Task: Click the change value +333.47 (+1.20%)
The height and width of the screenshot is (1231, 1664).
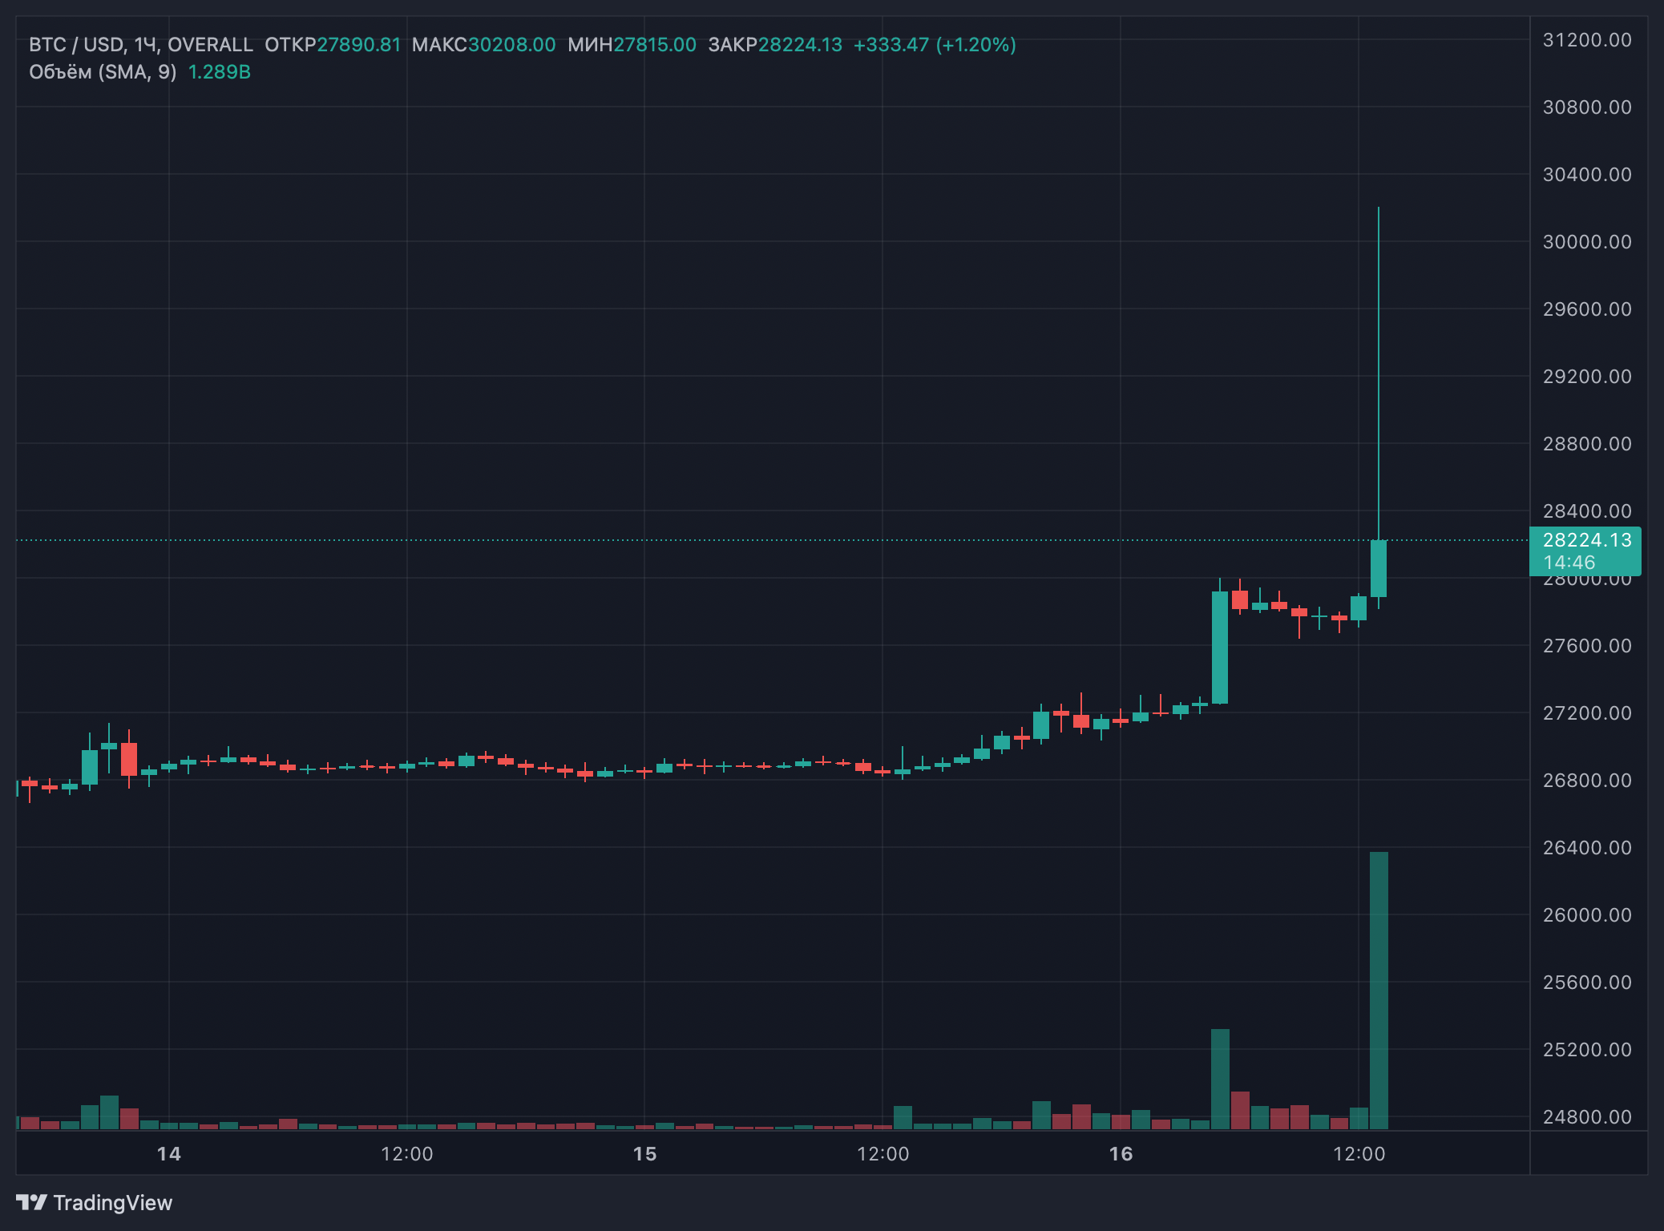Action: tap(935, 45)
